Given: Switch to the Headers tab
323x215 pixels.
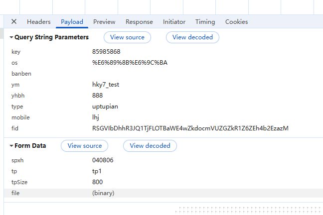Looking at the screenshot, I should point(39,22).
